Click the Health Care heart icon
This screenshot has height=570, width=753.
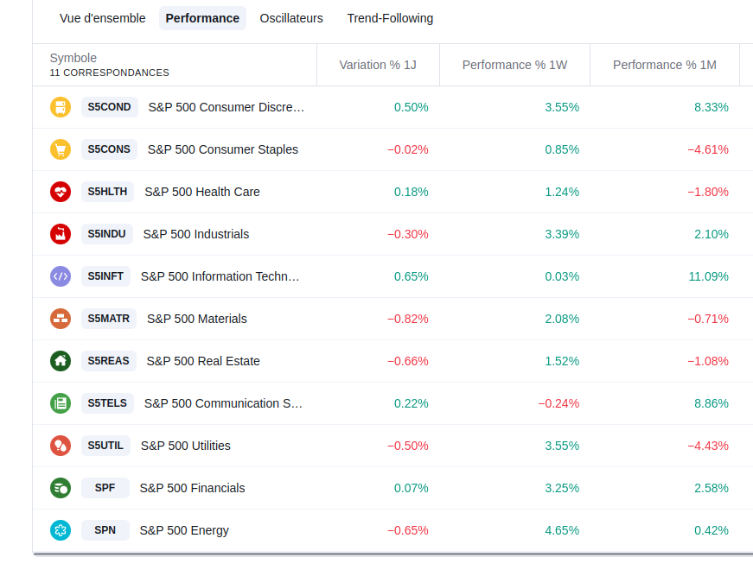(60, 192)
